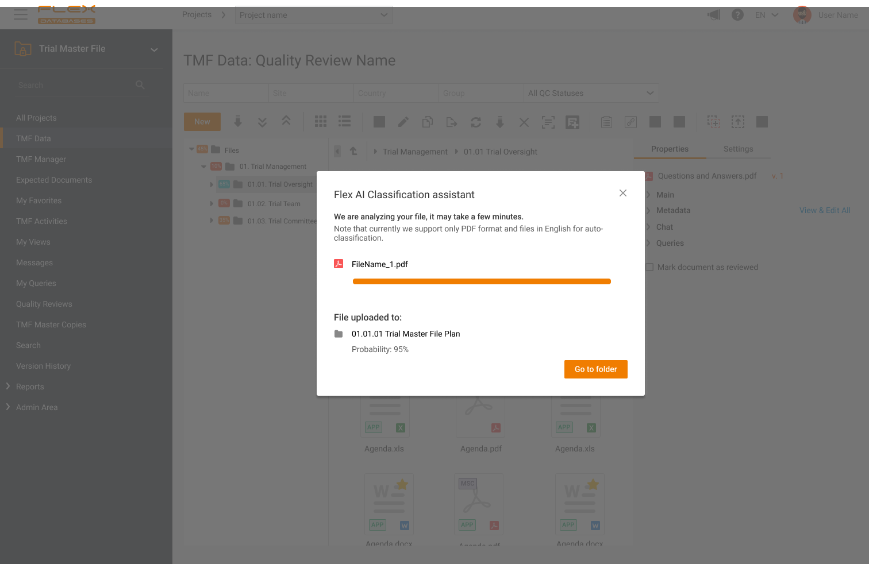Screen dimensions: 869x564
Task: Expand the 01.02. Trial Team folder
Action: tap(212, 204)
